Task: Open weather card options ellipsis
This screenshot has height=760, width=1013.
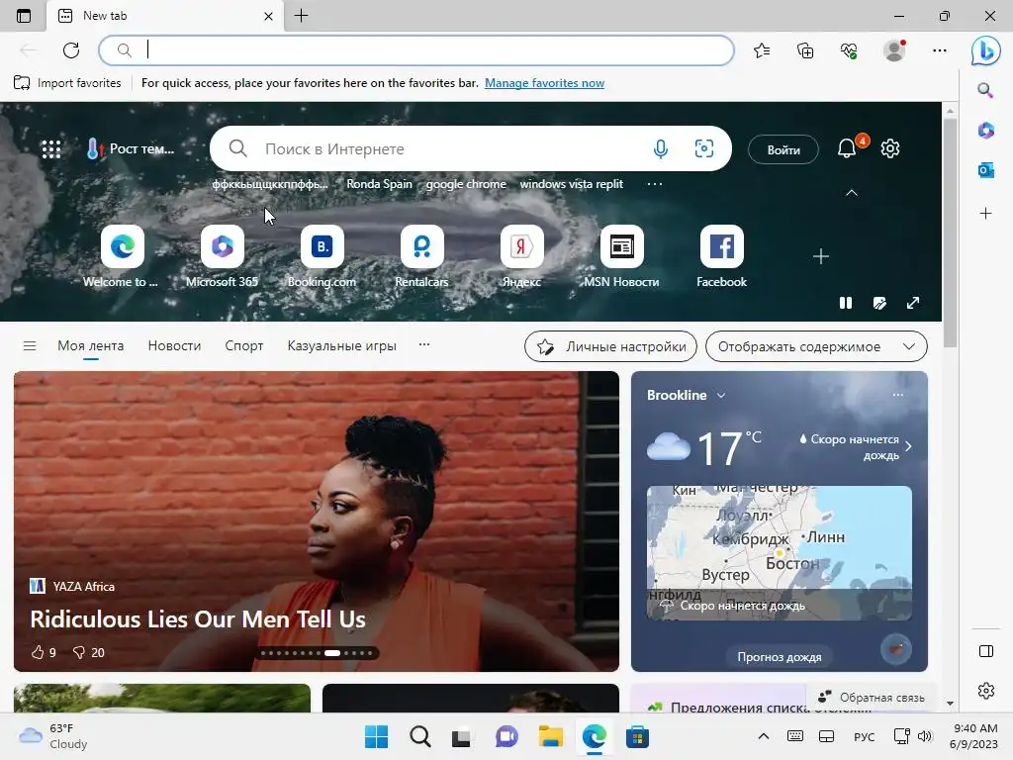Action: (x=898, y=395)
